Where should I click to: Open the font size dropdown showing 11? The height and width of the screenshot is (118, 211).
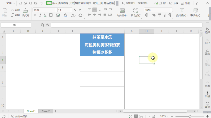[71, 10]
